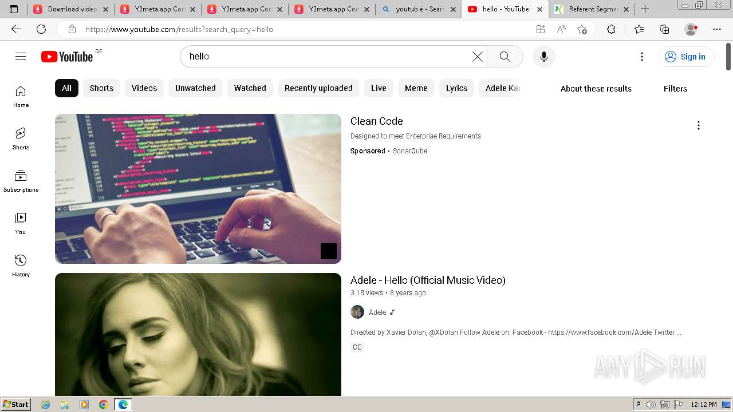Image resolution: width=733 pixels, height=412 pixels.
Task: Go to YouTube home via logo
Action: (67, 57)
